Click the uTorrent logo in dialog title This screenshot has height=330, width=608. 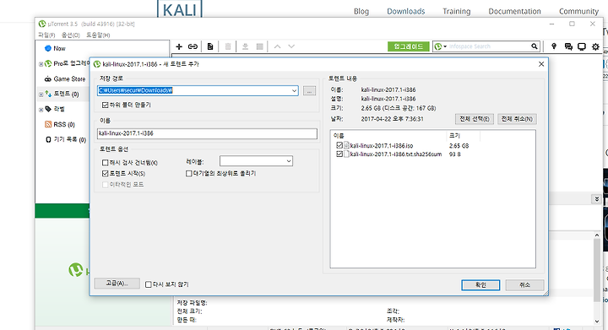[97, 64]
